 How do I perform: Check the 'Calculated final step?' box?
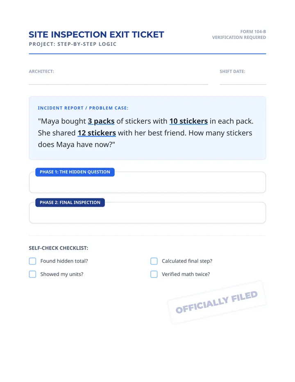(x=154, y=261)
